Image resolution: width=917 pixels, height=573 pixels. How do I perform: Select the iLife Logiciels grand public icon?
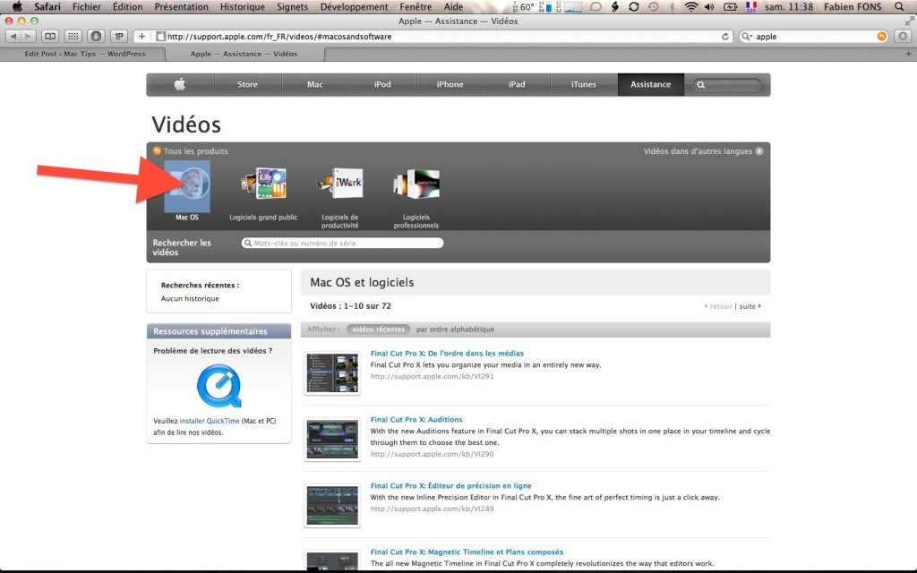pyautogui.click(x=264, y=184)
